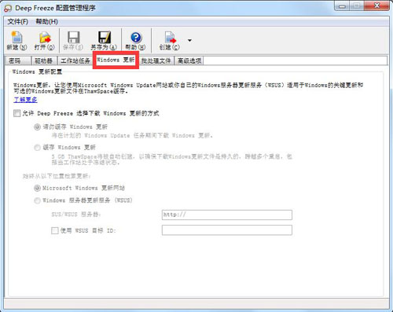Screen dimensions: 393x312
Task: Follow the 了解更多 link
Action: click(x=25, y=100)
